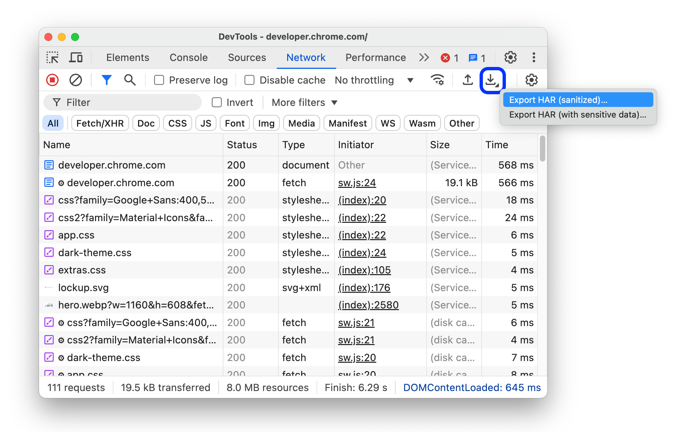Click the network settings gear icon
This screenshot has width=685, height=432.
(531, 80)
